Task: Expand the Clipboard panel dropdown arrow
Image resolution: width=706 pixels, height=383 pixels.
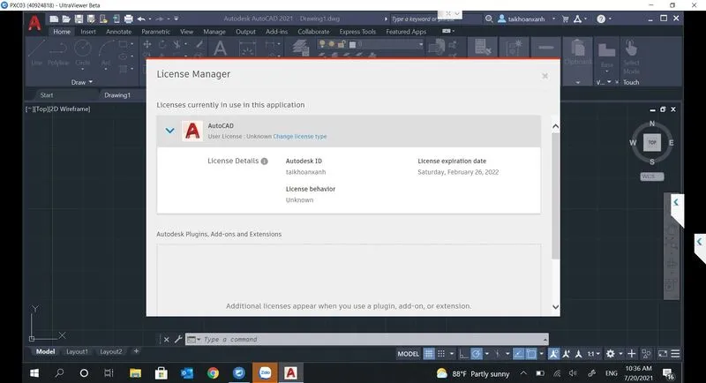Action: pyautogui.click(x=578, y=82)
